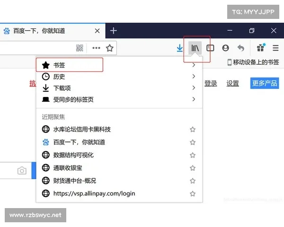Bookmark this page with star icon
Screen dimensions: 284x227
click(110, 48)
